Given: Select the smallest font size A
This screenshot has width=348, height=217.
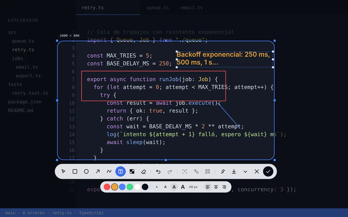Looking at the screenshot, I should click(157, 187).
